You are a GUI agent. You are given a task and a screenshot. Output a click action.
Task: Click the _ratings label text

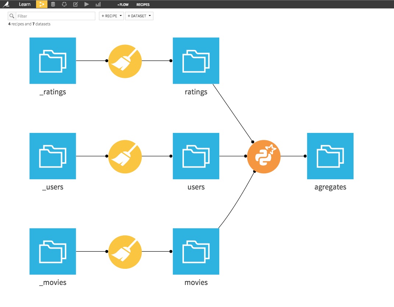click(53, 92)
